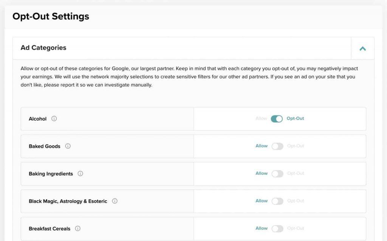Click the info icon beside Alcohol
The image size is (387, 241).
54,119
